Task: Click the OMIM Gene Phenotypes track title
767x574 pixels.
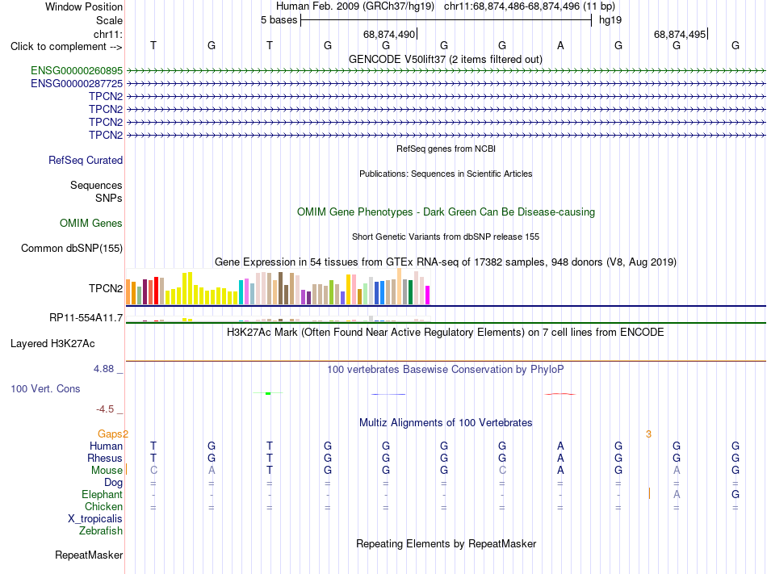Action: 446,212
